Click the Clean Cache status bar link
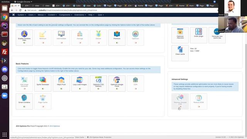Viewport: 247px width, 139px height. (x=80, y=137)
